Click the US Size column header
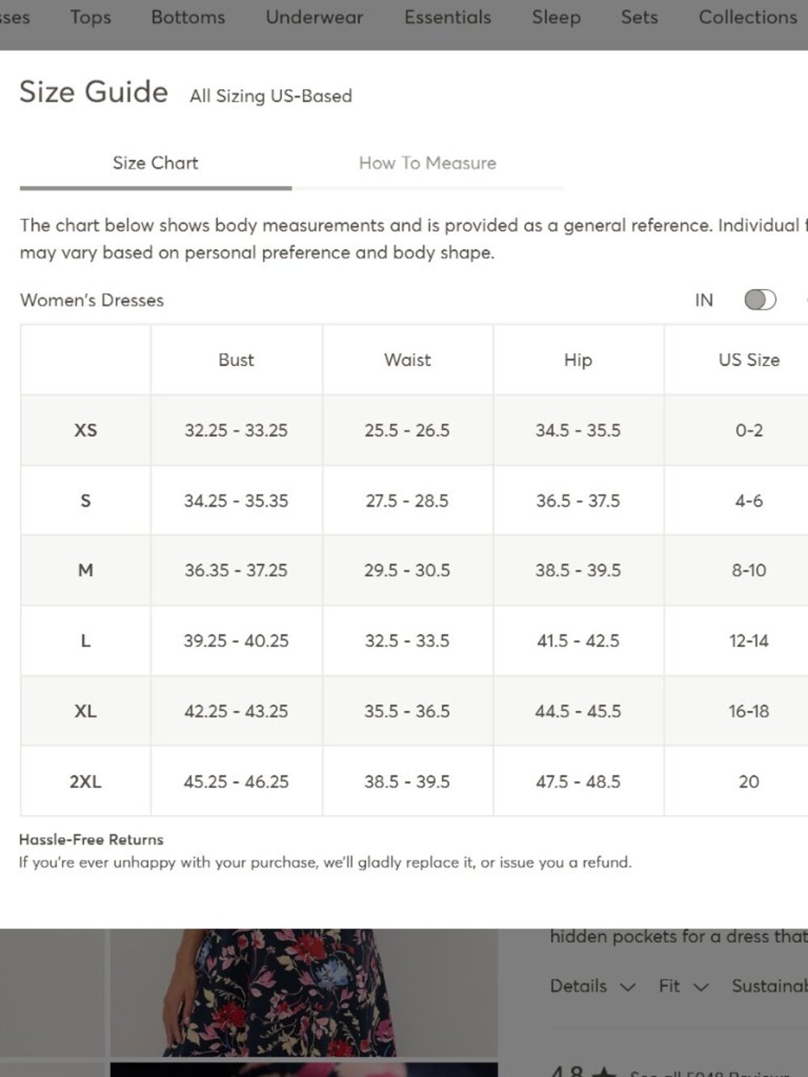Image resolution: width=808 pixels, height=1077 pixels. (x=749, y=360)
